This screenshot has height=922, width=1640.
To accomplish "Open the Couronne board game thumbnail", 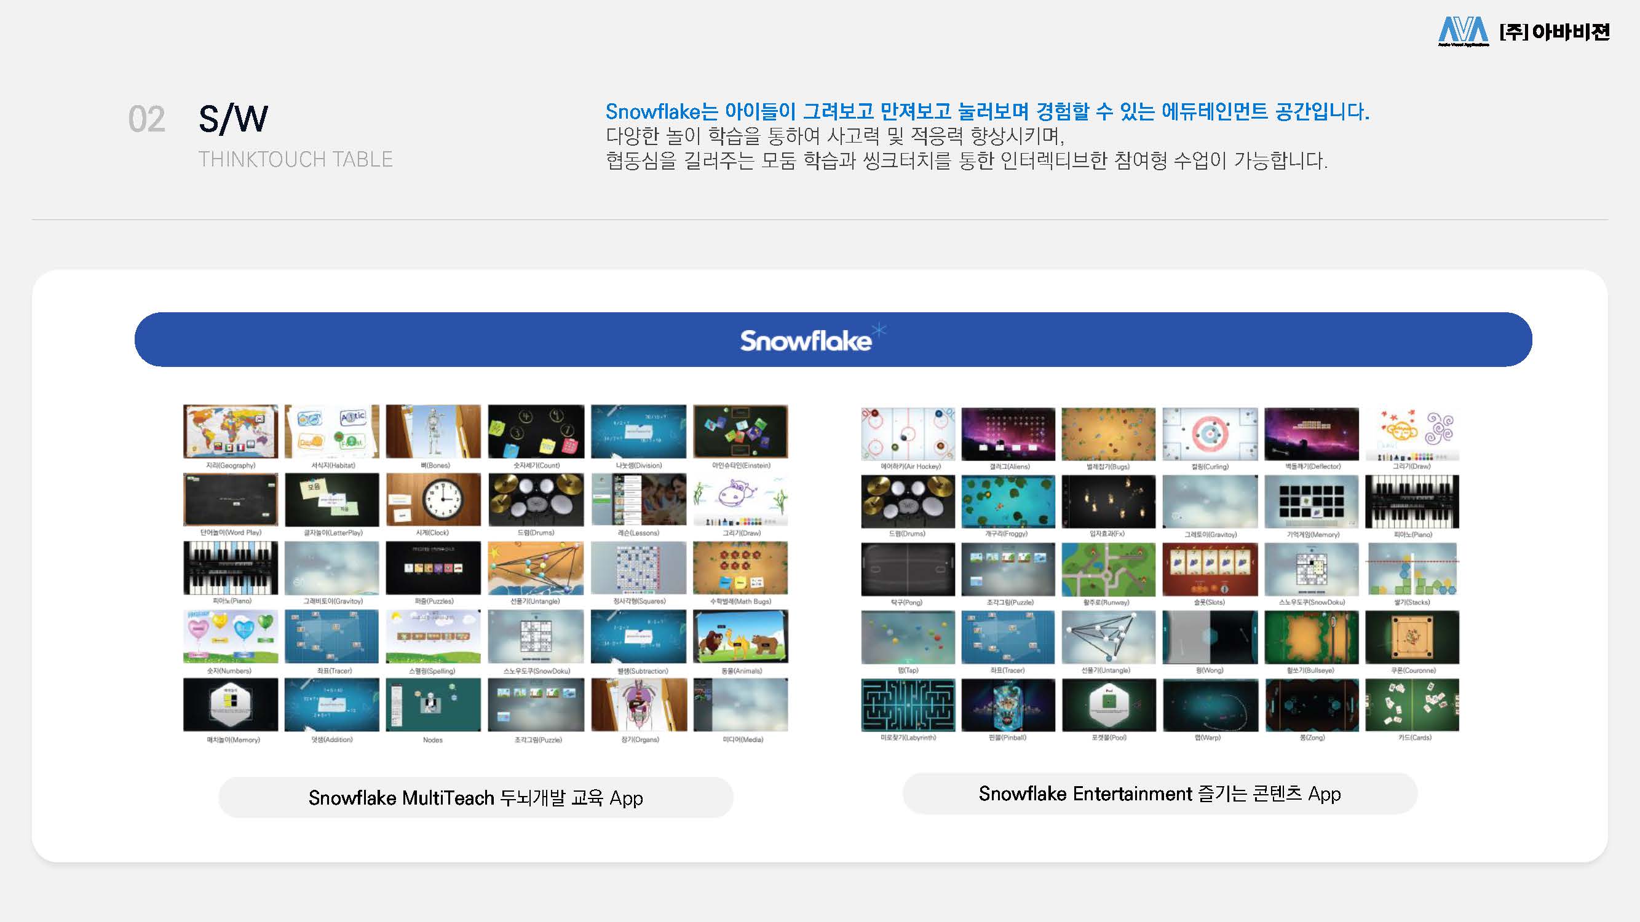I will [x=1412, y=637].
